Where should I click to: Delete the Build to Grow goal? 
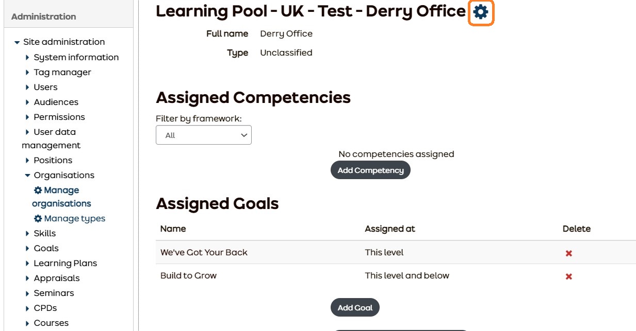[567, 275]
